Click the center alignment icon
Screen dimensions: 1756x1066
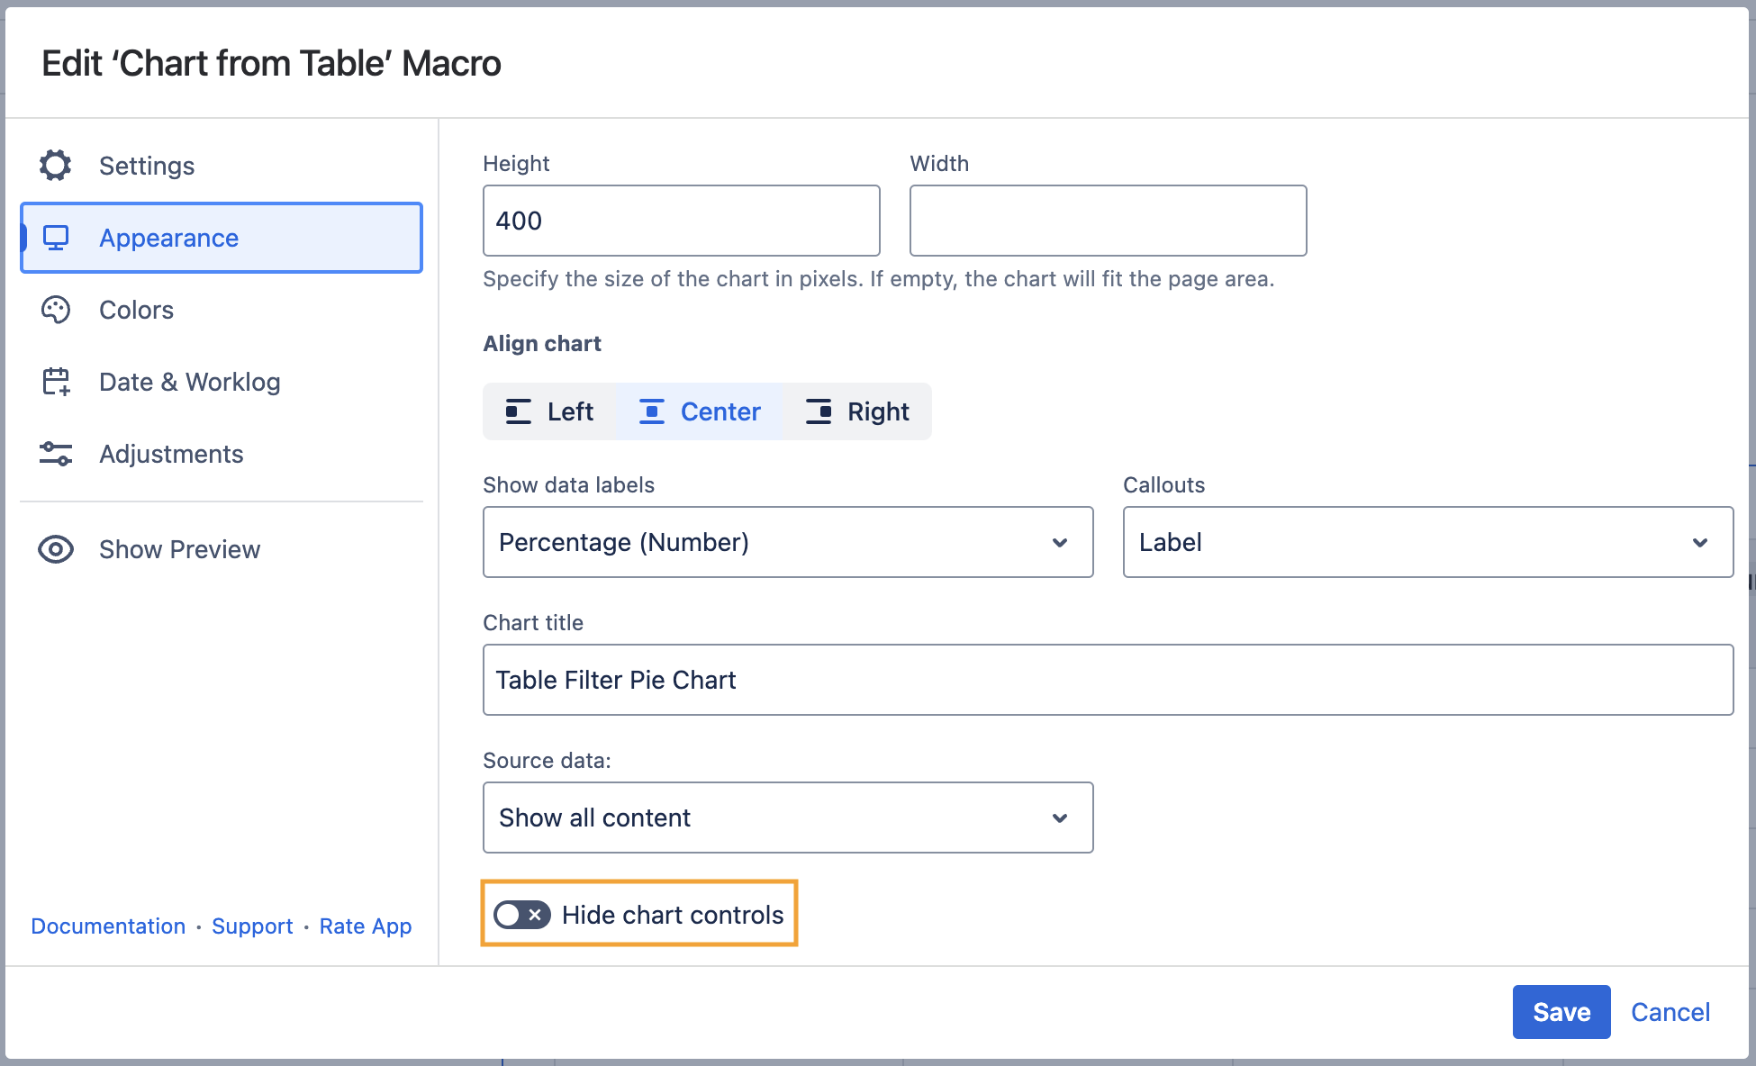tap(651, 411)
